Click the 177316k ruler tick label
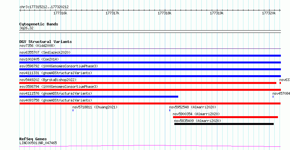290x150 pixels. coord(61,13)
